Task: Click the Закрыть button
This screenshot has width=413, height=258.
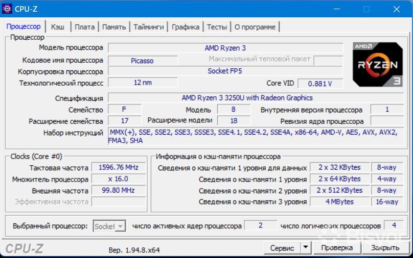Action: 385,248
